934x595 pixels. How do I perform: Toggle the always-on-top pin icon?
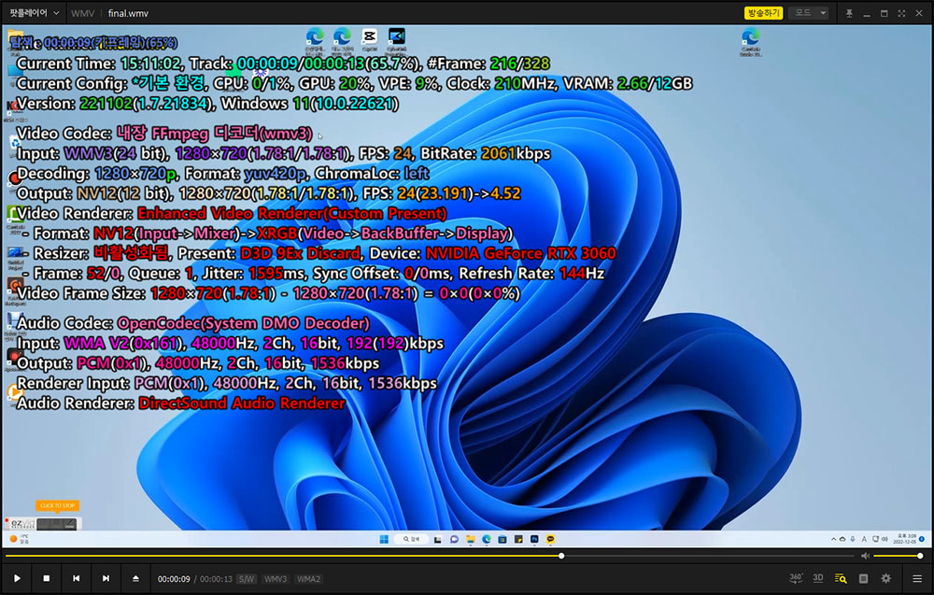coord(849,13)
